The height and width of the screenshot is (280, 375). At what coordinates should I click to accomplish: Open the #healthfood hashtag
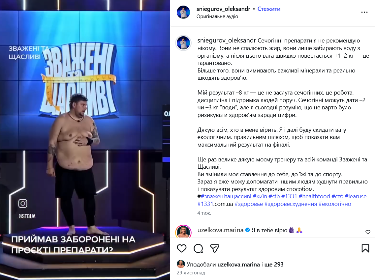(314, 196)
